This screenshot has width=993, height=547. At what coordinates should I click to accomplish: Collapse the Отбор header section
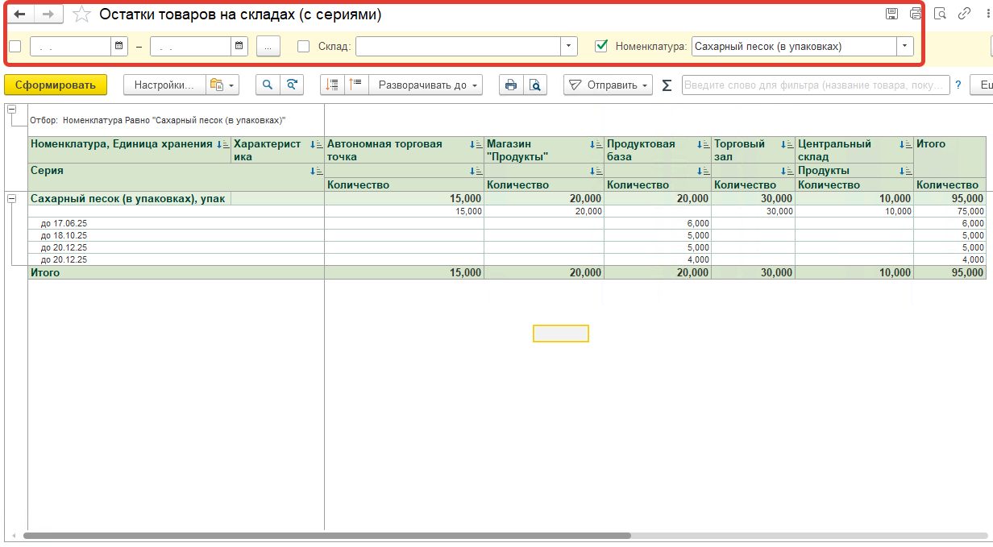click(11, 109)
